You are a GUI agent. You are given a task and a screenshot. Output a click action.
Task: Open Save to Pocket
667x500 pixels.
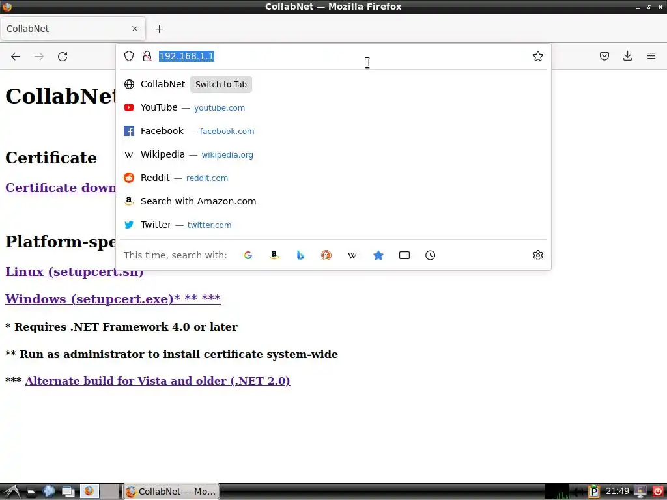(x=604, y=56)
